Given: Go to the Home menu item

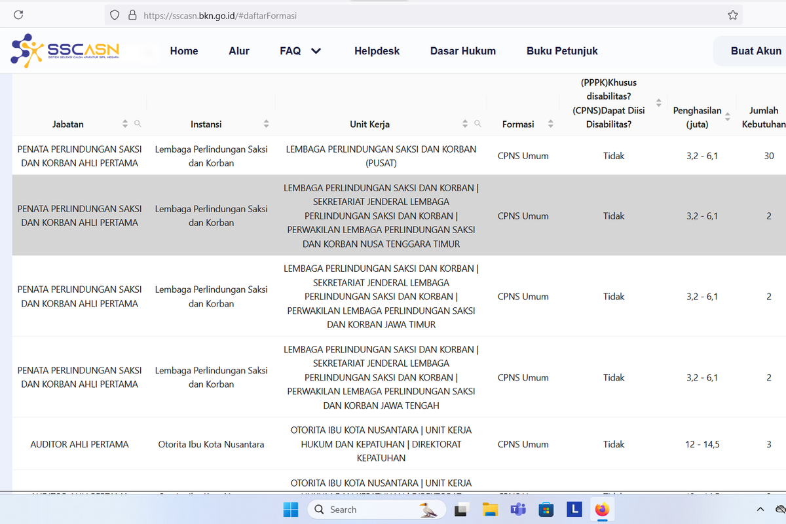Looking at the screenshot, I should click(184, 51).
